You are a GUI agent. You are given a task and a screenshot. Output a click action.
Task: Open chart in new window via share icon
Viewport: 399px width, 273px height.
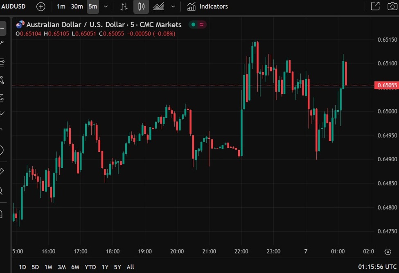[374, 6]
